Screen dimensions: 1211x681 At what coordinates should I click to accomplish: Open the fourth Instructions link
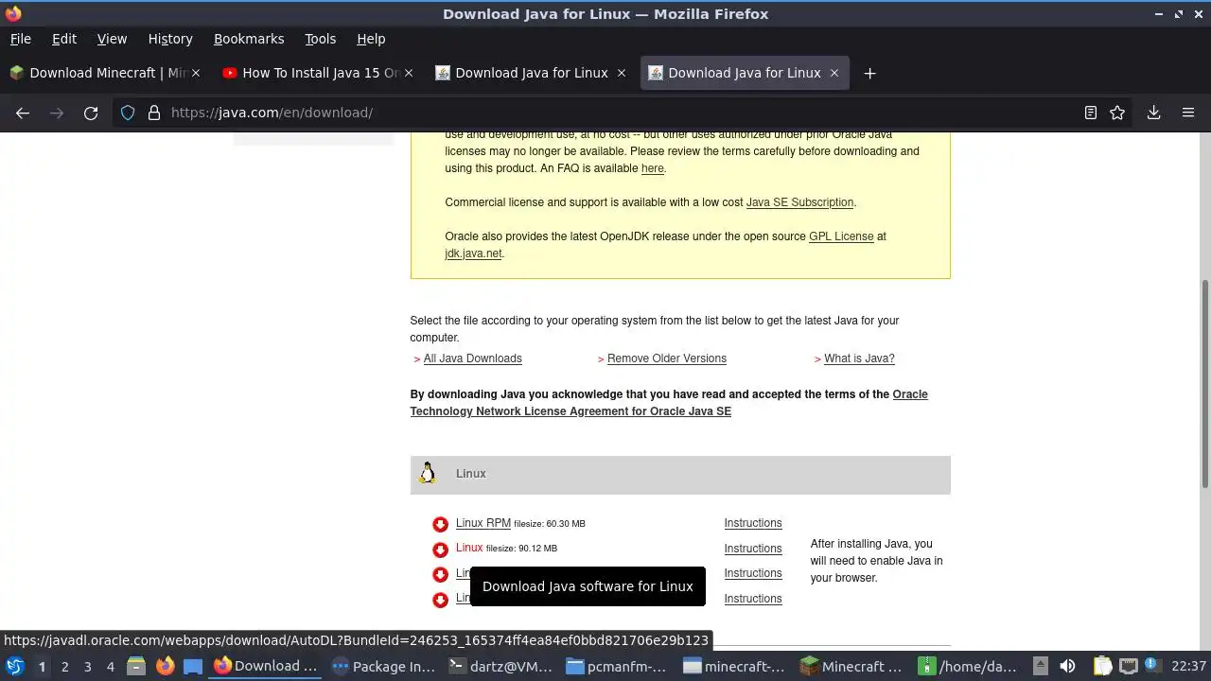[753, 599]
